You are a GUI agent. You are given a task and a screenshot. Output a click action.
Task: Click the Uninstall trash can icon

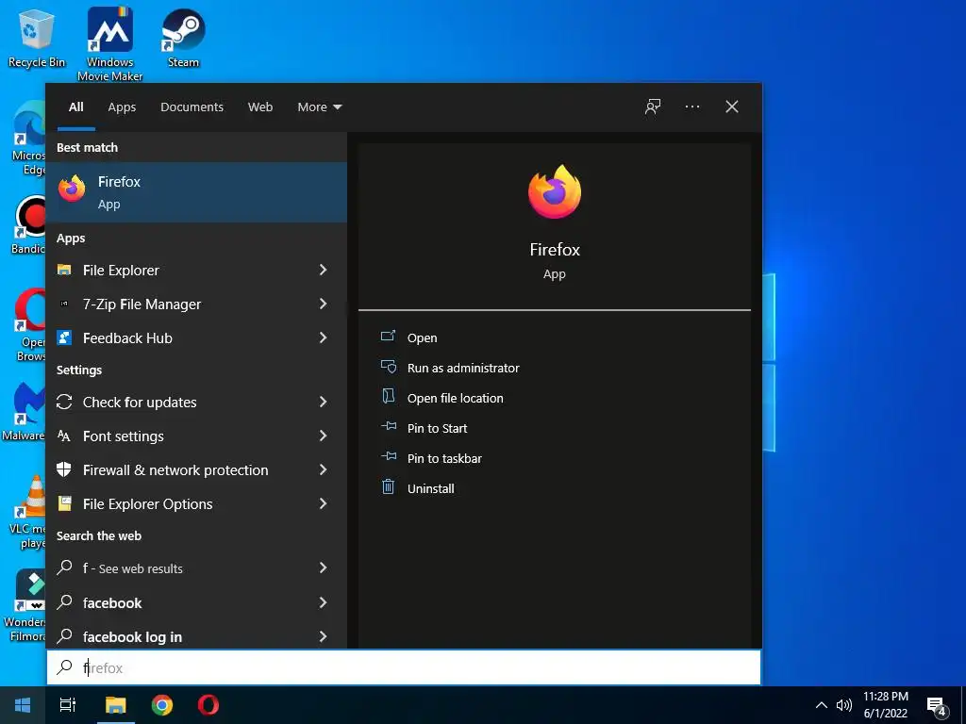click(388, 487)
